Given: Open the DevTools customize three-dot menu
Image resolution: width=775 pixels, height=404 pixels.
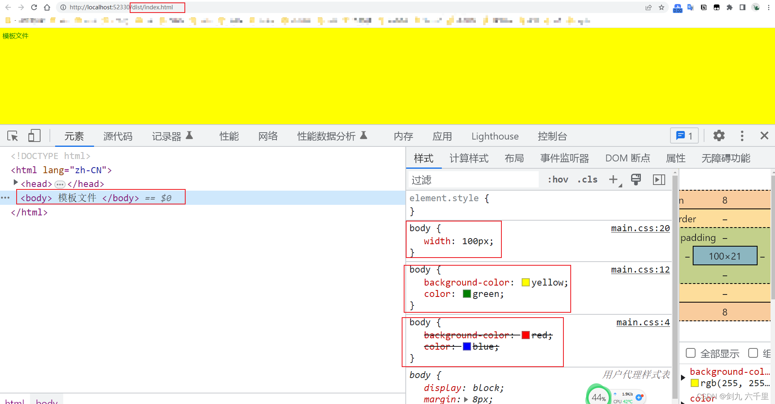Looking at the screenshot, I should [x=742, y=136].
